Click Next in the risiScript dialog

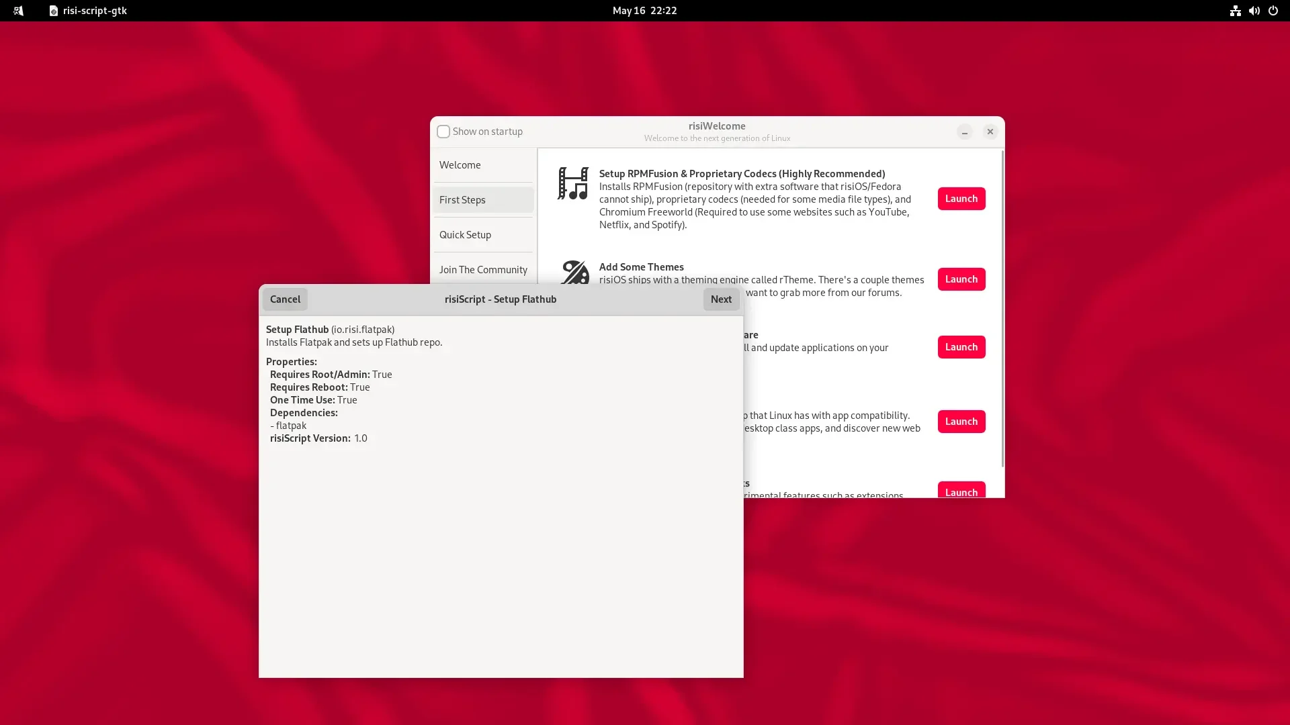point(721,299)
